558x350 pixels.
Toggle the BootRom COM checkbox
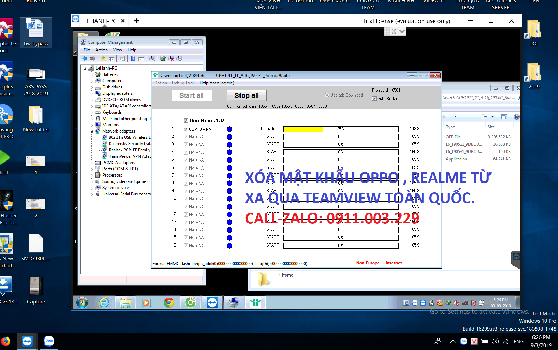186,120
